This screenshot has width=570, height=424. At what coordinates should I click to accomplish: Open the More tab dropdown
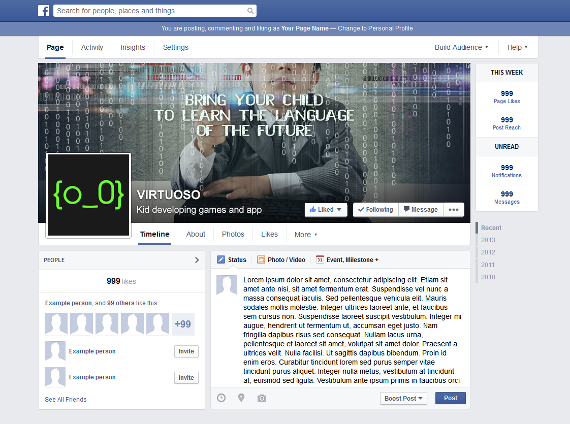(x=306, y=235)
